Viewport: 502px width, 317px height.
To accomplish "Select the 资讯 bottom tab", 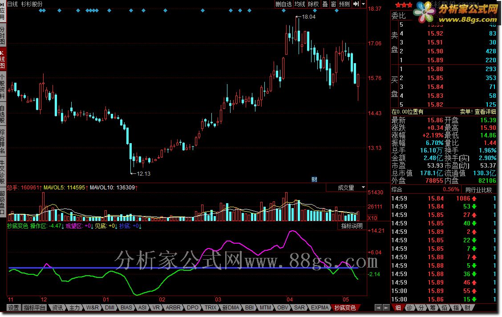I will tap(57, 308).
